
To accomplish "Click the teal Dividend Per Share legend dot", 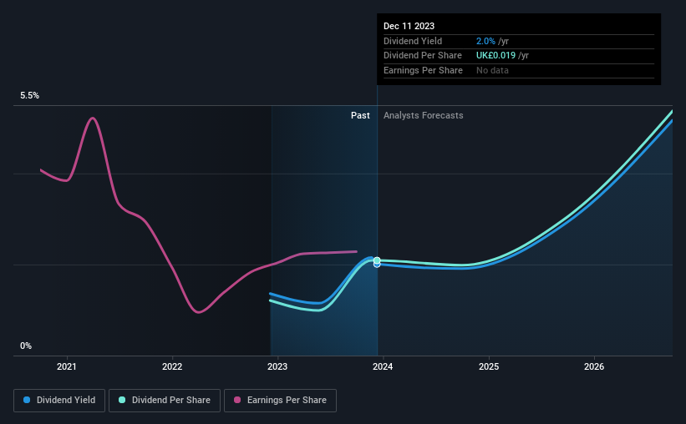I will click(x=122, y=400).
